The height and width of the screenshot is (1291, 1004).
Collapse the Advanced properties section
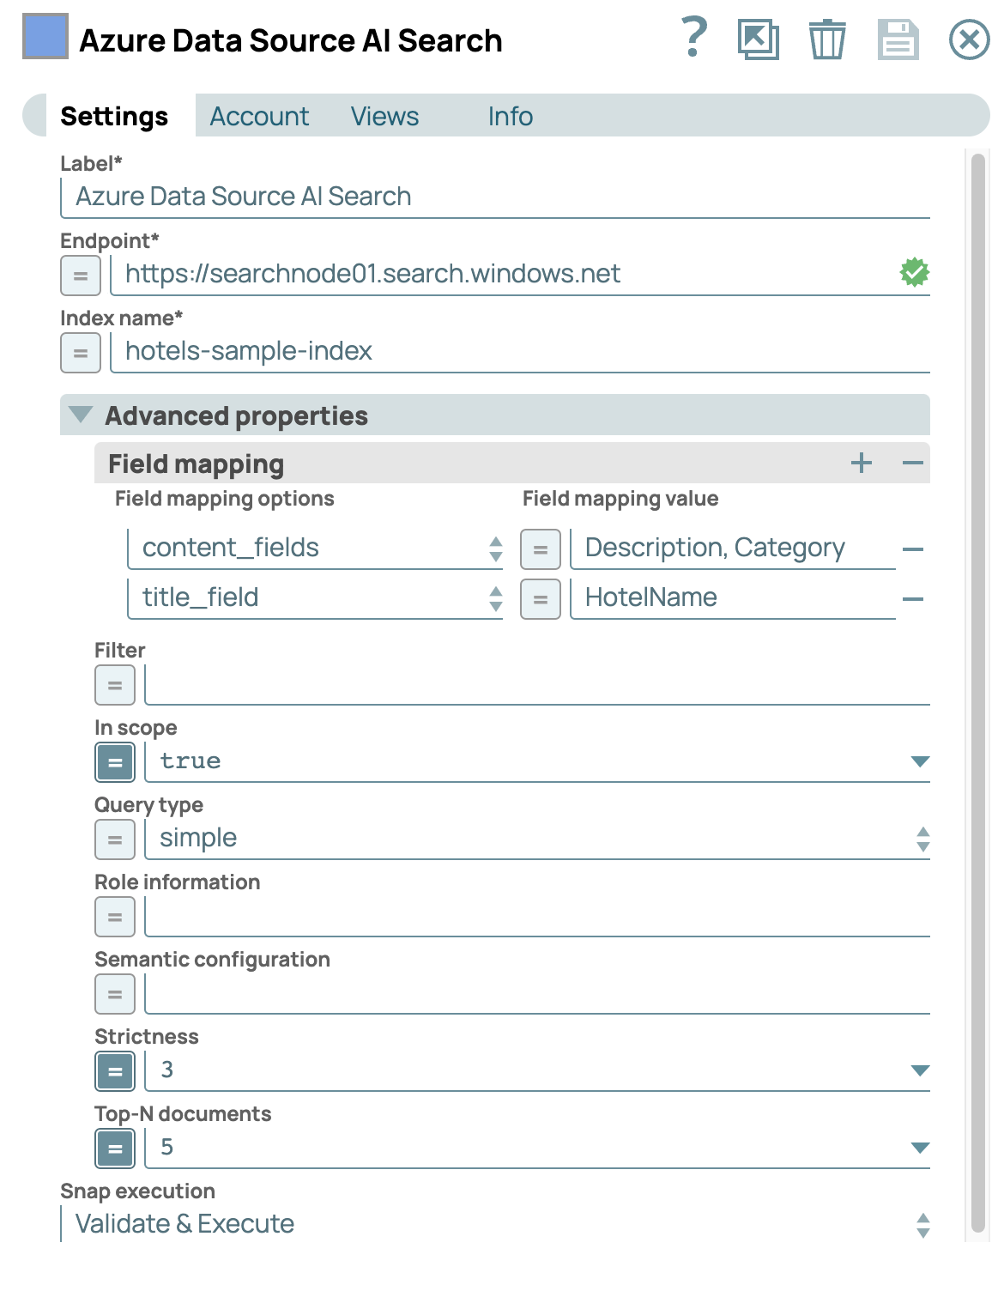click(x=81, y=415)
